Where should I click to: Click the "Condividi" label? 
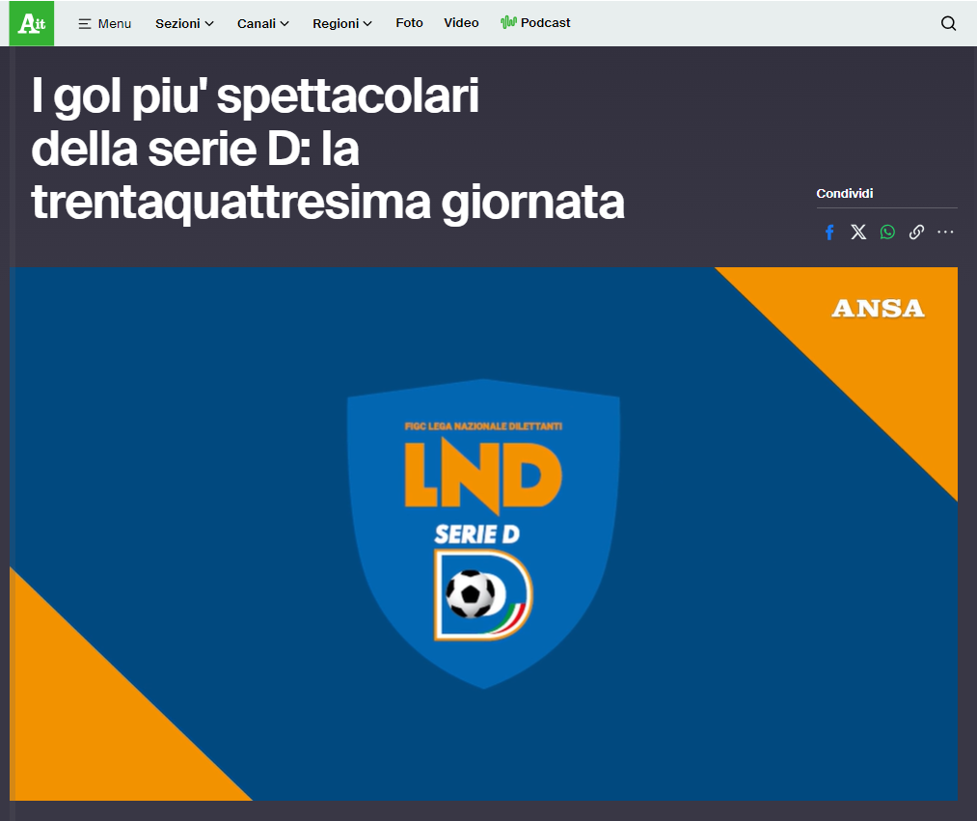844,193
